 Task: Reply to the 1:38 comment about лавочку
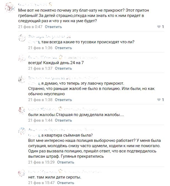(63, 100)
